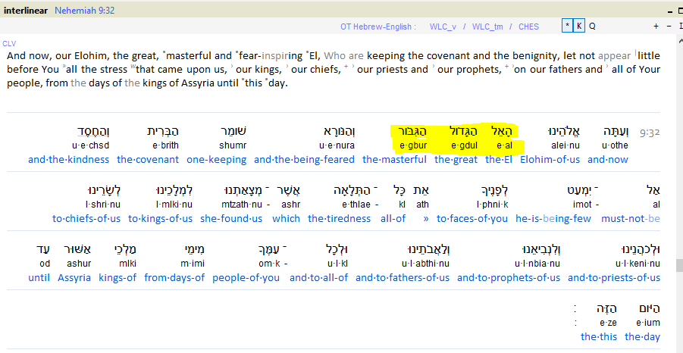Toggle the Q (Qere) reading button
The height and width of the screenshot is (353, 683).
(x=592, y=27)
